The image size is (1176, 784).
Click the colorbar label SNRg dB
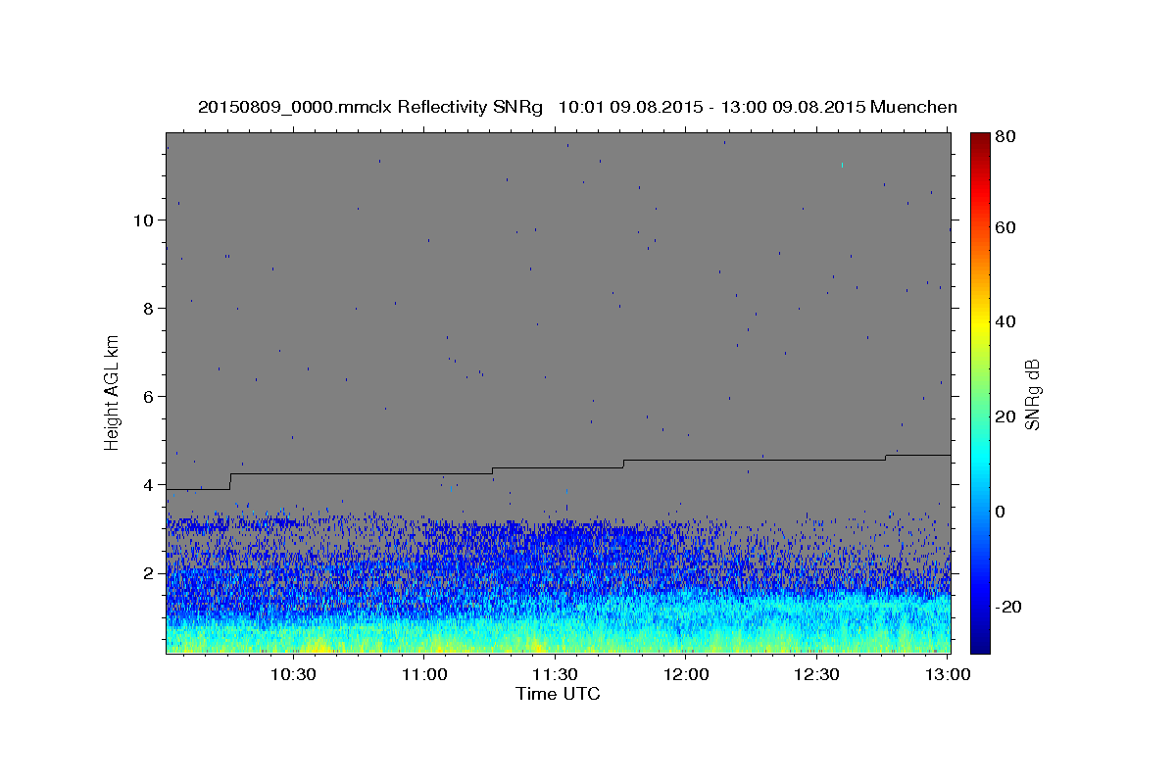(x=1032, y=394)
